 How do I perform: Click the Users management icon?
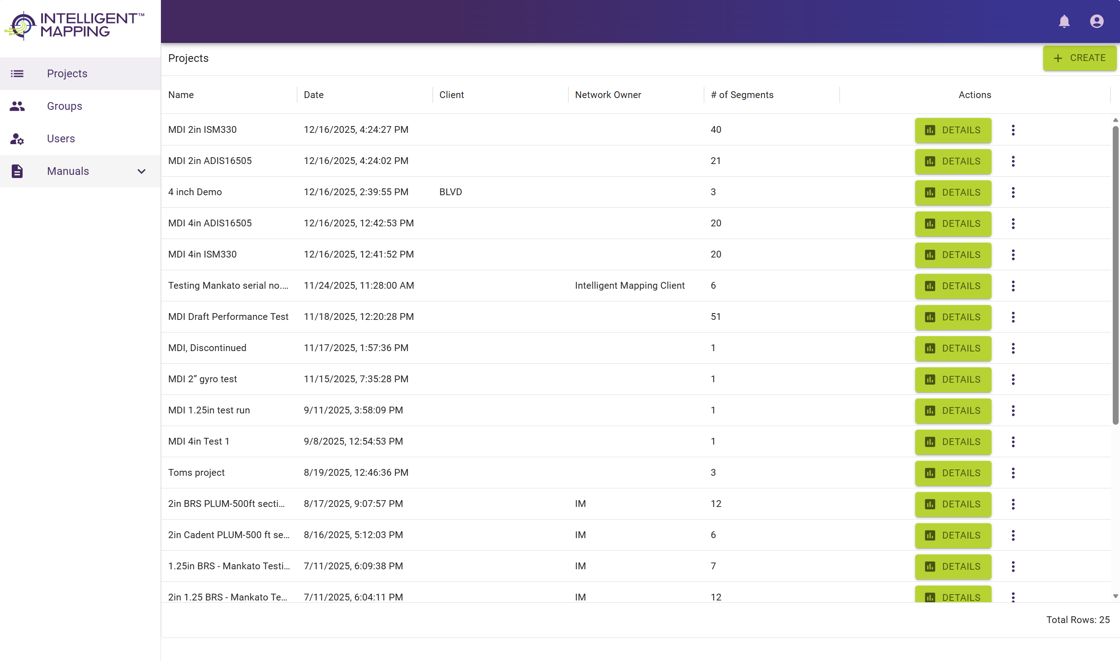pos(17,138)
